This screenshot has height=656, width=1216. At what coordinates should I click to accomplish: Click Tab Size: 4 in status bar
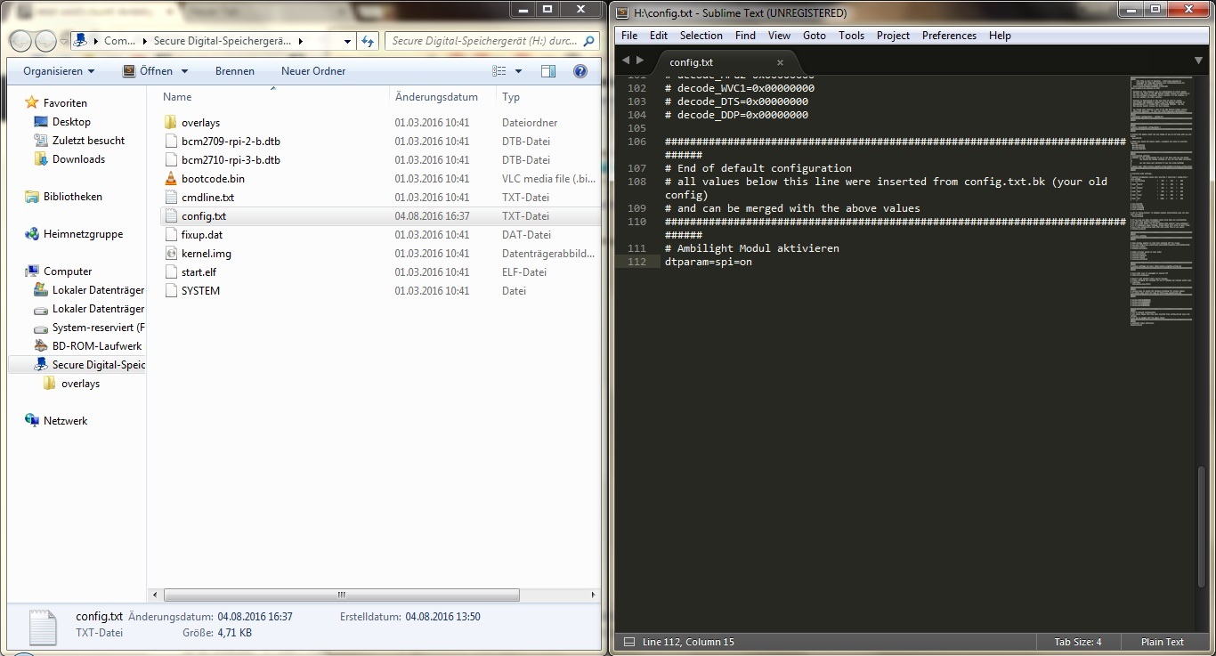[1078, 642]
